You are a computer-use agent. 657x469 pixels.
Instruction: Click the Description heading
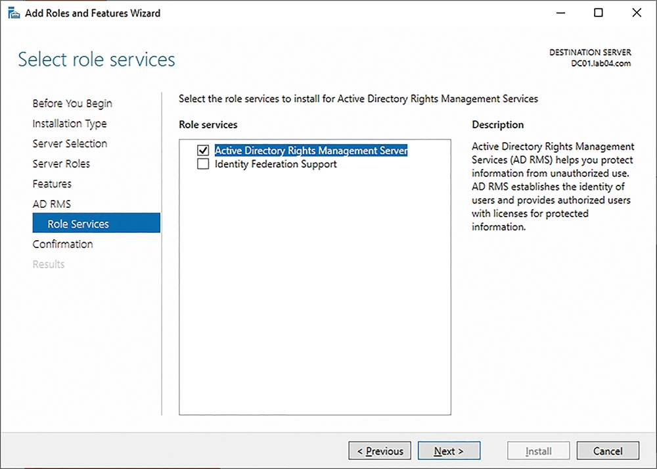point(498,124)
